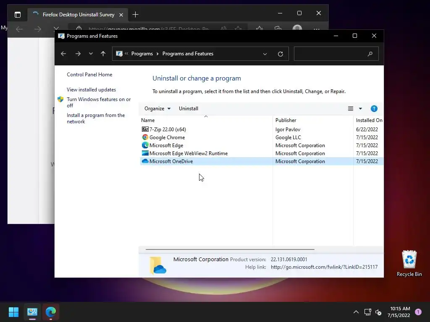Go forward in the Edge browser window
This screenshot has height=322, width=430.
[x=37, y=29]
